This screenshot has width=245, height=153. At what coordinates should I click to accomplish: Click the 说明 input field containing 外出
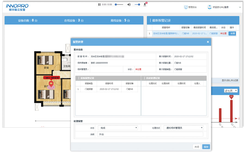(150, 134)
